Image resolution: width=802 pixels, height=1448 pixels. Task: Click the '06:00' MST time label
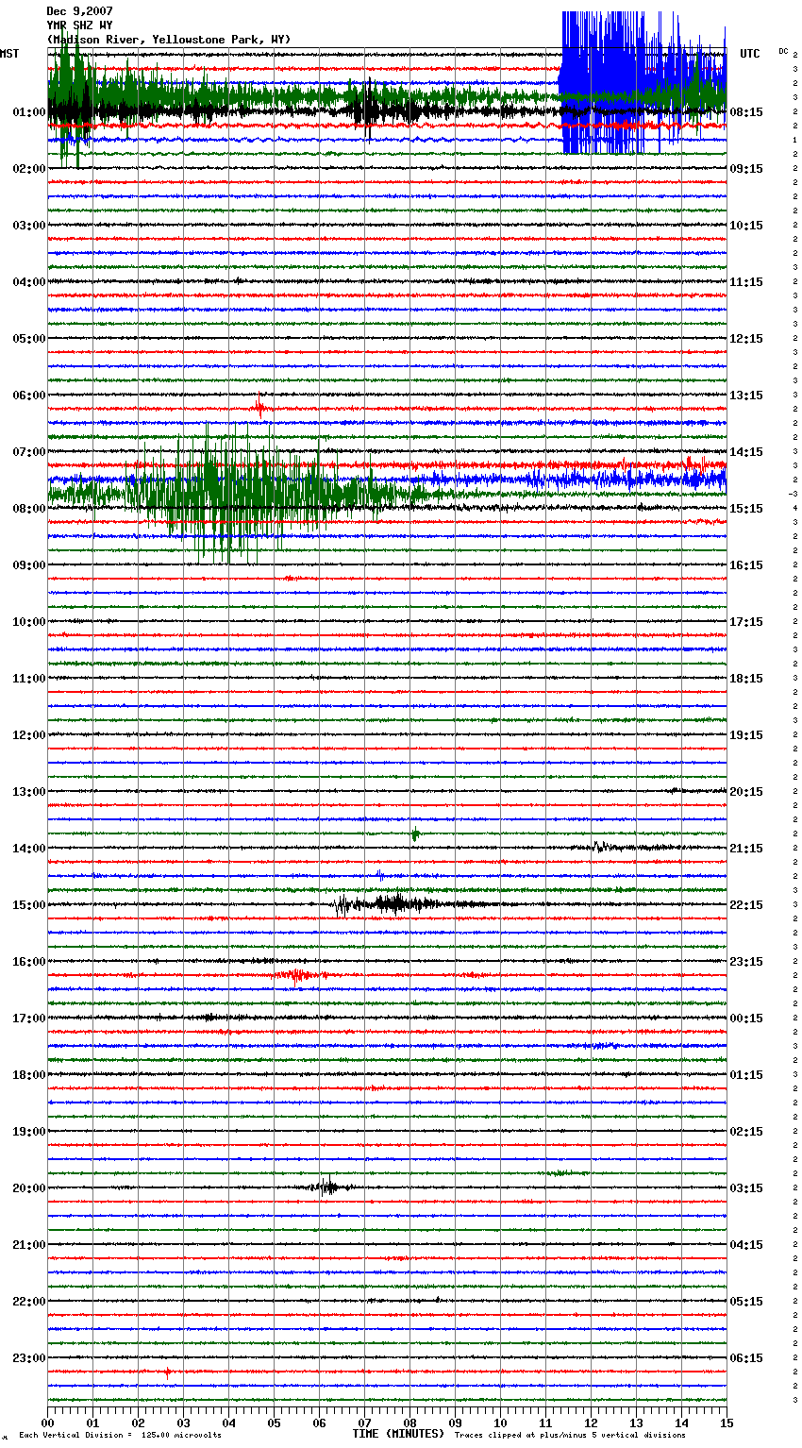coord(29,396)
